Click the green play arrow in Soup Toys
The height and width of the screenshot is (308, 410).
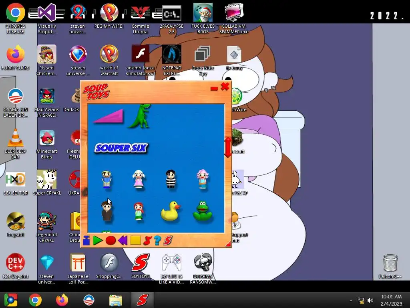(x=98, y=241)
